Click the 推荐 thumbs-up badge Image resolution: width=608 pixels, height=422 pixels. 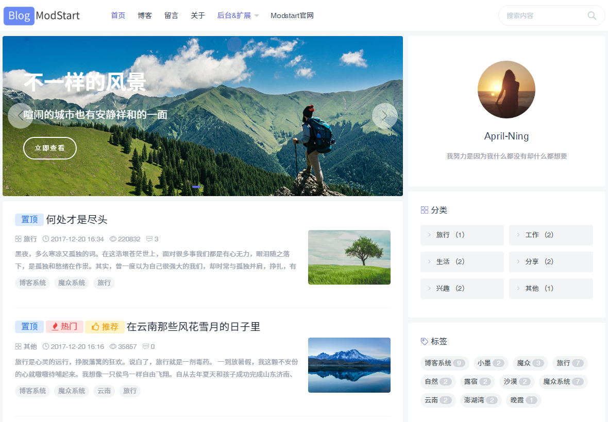pos(105,327)
